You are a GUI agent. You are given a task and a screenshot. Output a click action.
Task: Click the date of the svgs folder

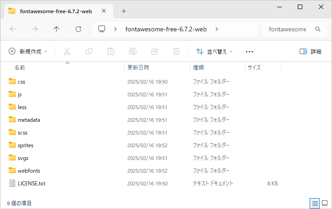pos(147,158)
